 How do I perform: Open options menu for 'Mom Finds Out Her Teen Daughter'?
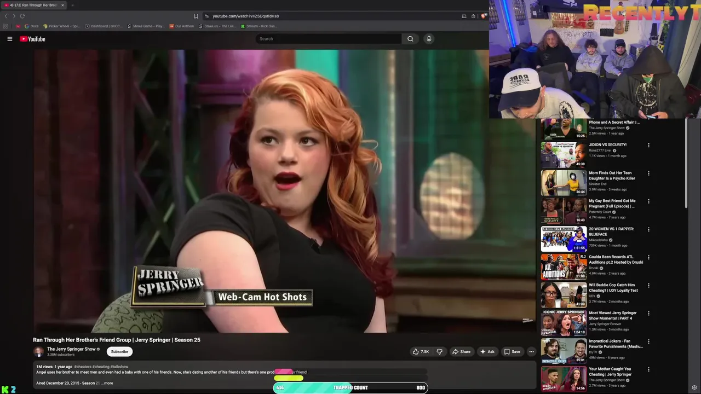point(648,173)
